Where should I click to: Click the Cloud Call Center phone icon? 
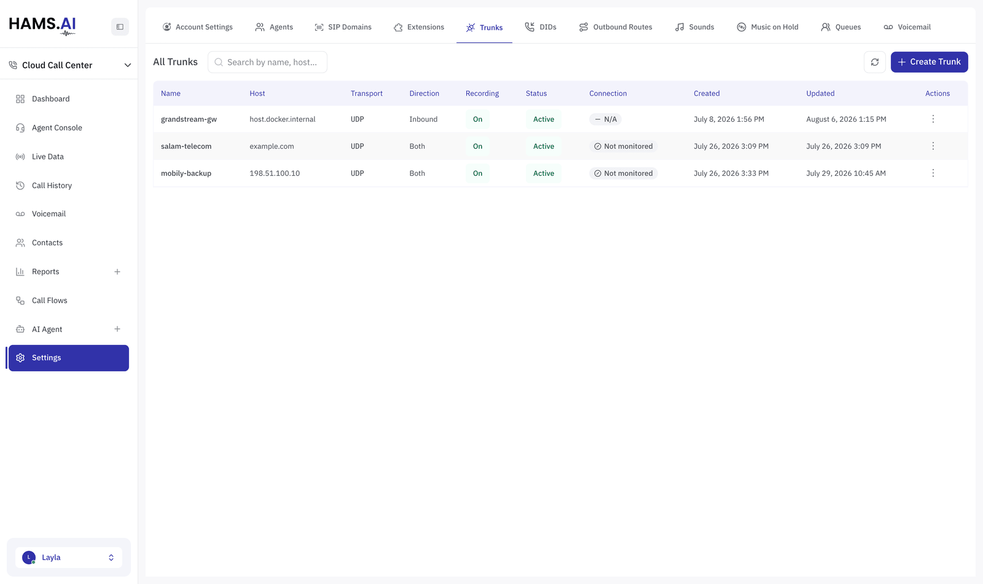pos(13,65)
